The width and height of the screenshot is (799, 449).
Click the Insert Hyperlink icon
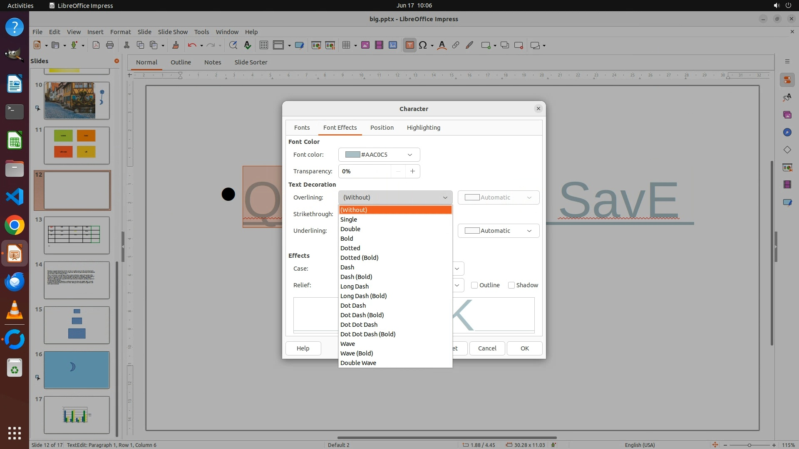pyautogui.click(x=456, y=45)
